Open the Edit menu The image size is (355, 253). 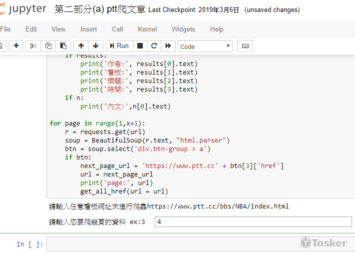[x=31, y=29]
